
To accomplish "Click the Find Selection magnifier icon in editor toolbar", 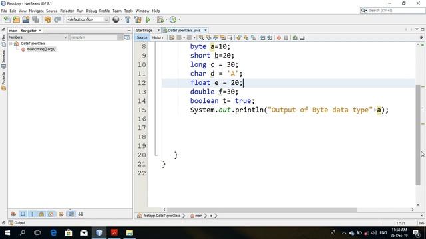I will click(201, 38).
